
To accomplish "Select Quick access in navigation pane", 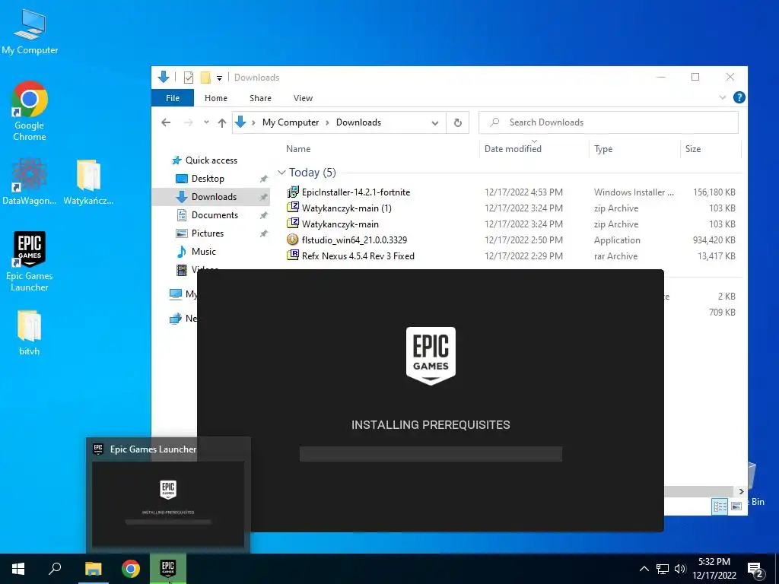I will tap(211, 160).
